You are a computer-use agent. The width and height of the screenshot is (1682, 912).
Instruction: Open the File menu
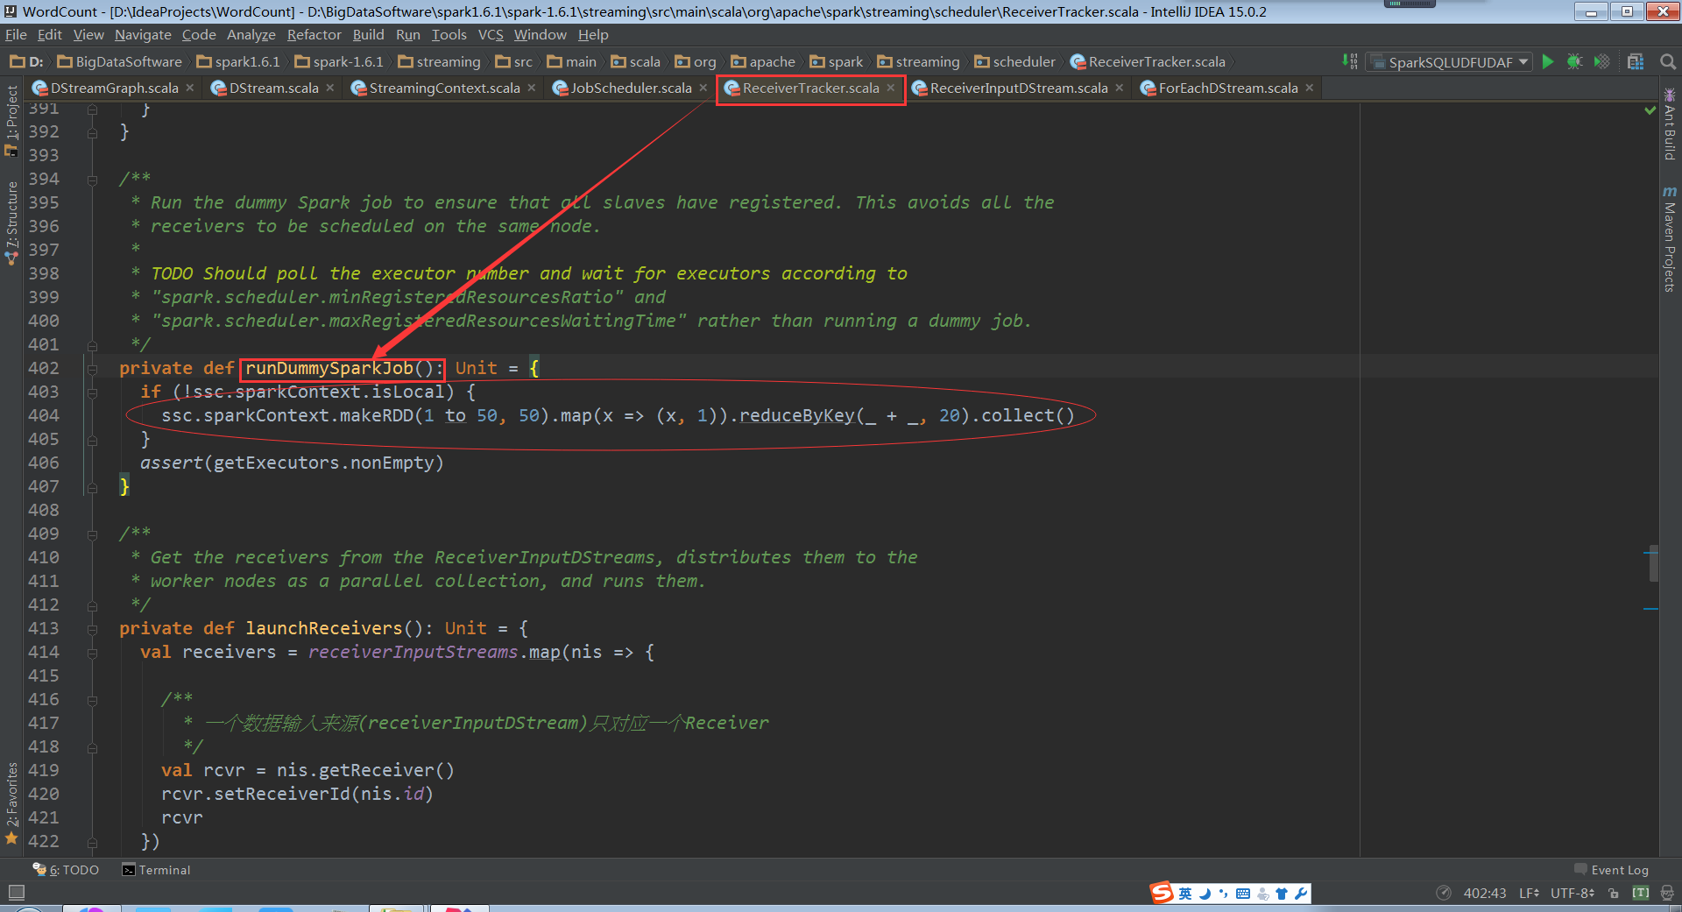(16, 35)
